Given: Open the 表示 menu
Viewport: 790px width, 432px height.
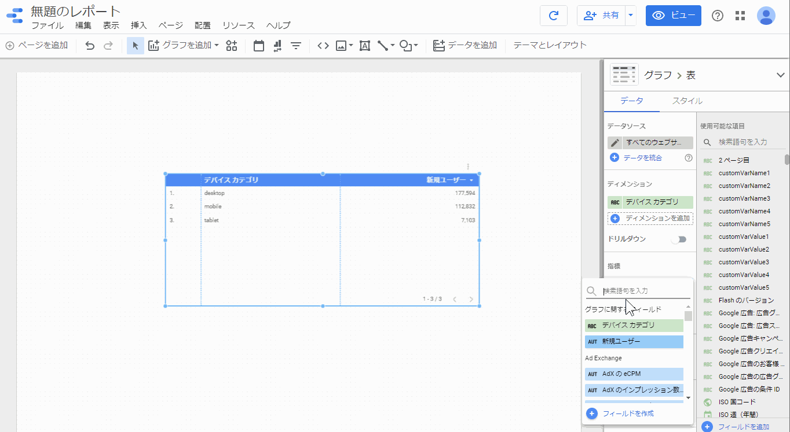Looking at the screenshot, I should pyautogui.click(x=111, y=25).
